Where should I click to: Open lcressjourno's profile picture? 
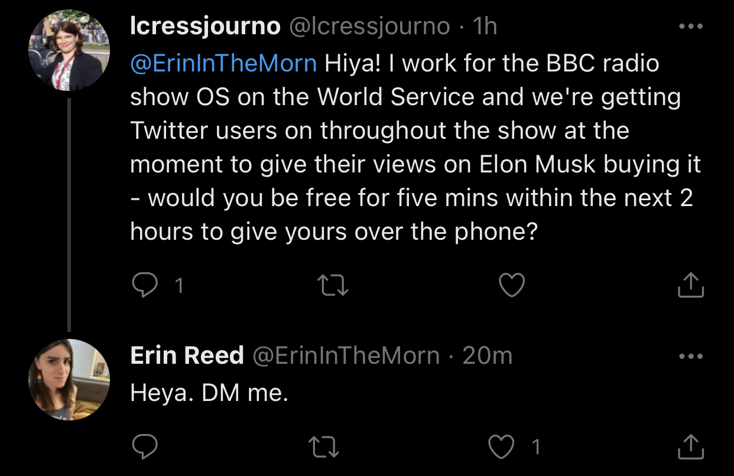[x=69, y=51]
